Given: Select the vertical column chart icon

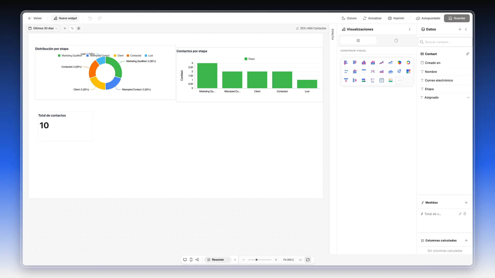Looking at the screenshot, I should (x=364, y=63).
